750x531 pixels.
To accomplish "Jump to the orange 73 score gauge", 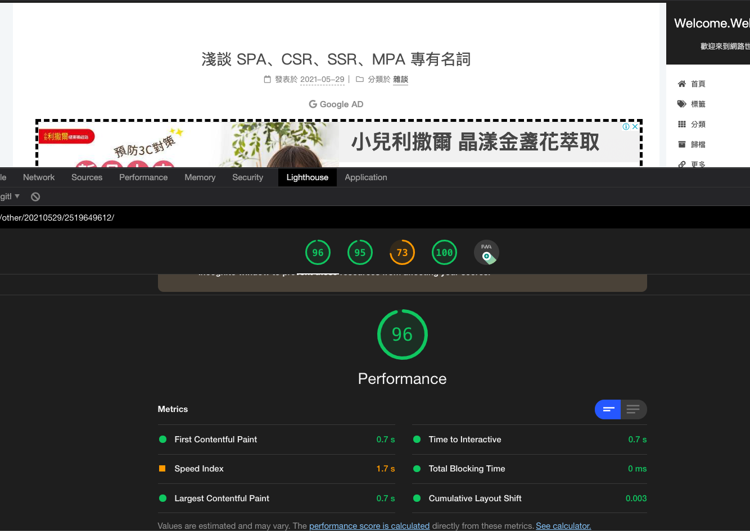I will point(402,253).
